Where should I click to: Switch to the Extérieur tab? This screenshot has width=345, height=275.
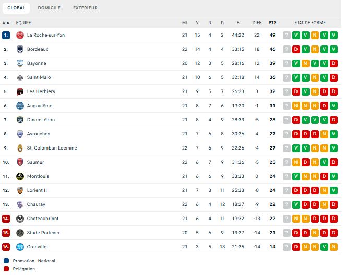(x=85, y=8)
